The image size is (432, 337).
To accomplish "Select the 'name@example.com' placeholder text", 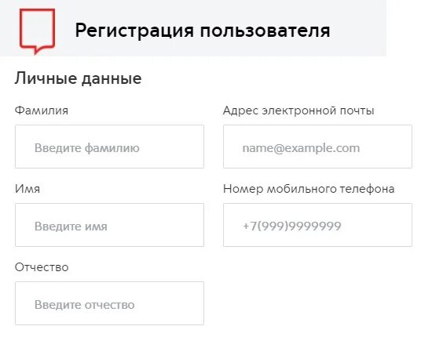I will (x=301, y=148).
